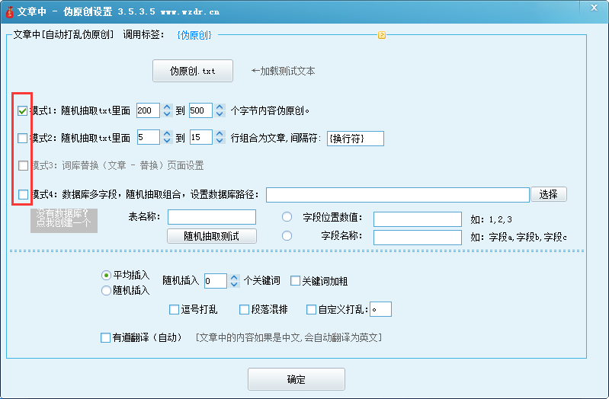Load test text with 伪原创.txt button
This screenshot has height=399, width=609.
193,71
